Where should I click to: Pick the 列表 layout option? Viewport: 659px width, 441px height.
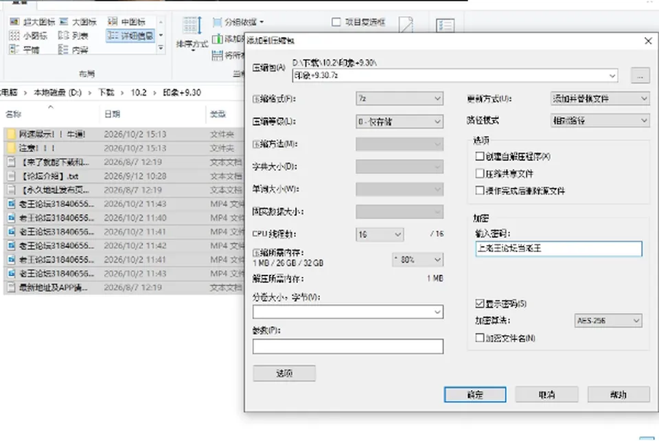[73, 36]
